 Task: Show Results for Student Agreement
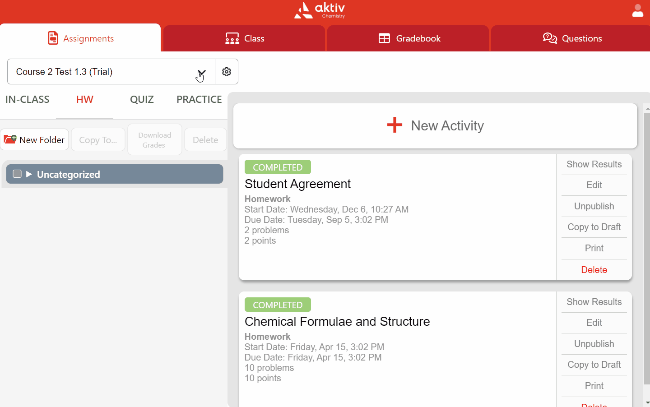point(594,164)
